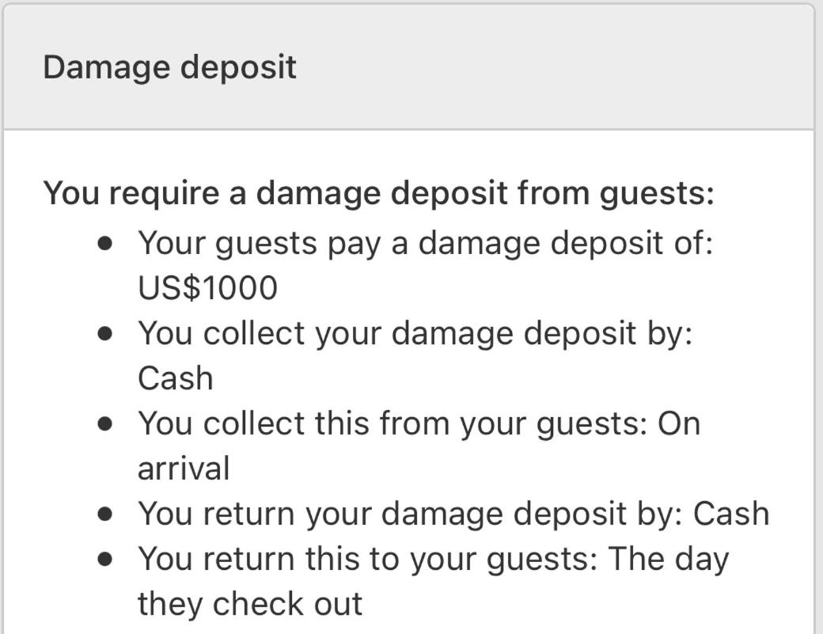
Task: Click 'Your guests pay a damage deposit of' text
Action: pyautogui.click(x=426, y=244)
